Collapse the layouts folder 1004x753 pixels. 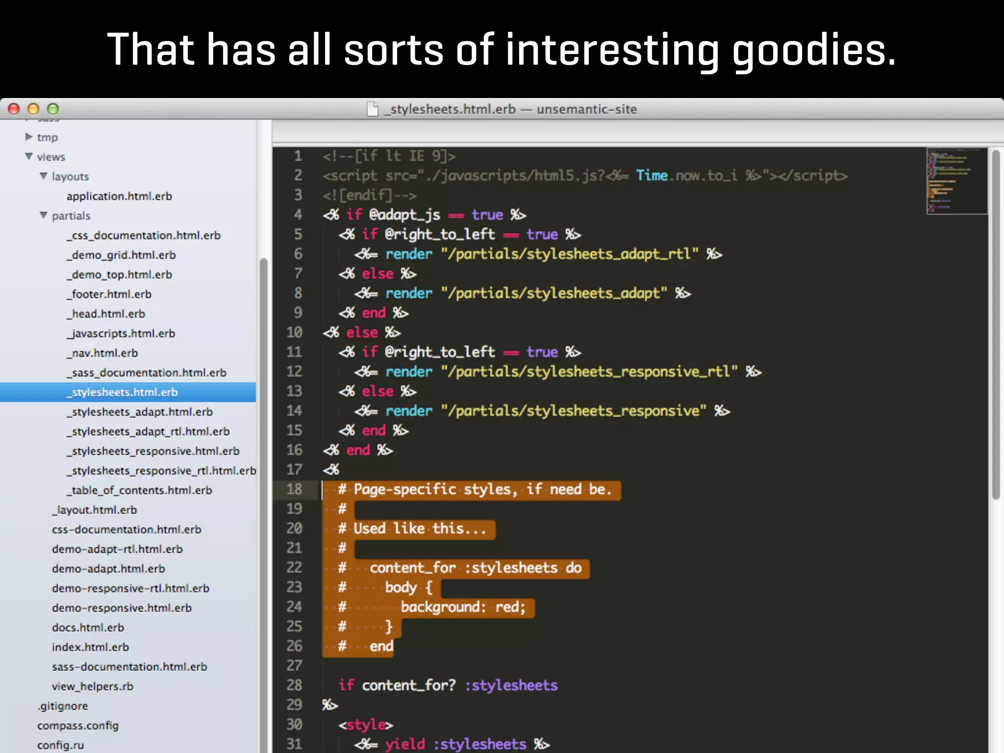click(44, 176)
